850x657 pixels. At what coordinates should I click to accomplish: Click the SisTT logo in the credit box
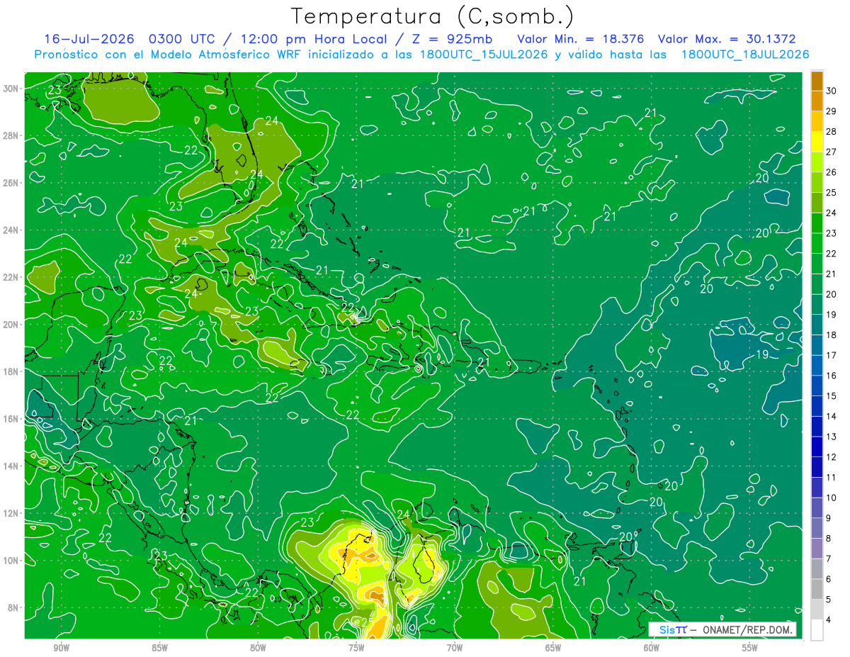pyautogui.click(x=673, y=629)
